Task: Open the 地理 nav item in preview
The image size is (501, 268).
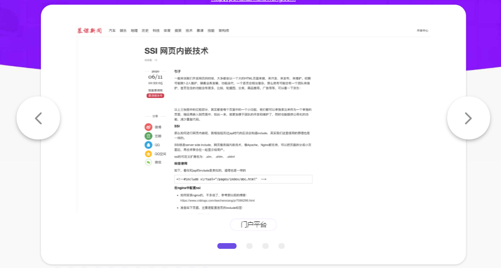Action: (x=134, y=31)
